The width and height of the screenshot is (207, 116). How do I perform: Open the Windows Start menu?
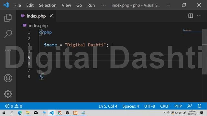click(4, 113)
